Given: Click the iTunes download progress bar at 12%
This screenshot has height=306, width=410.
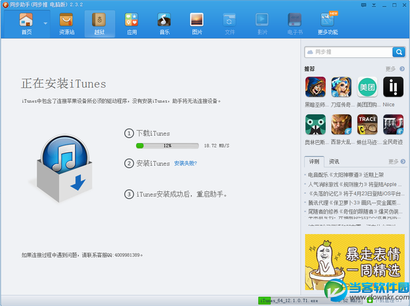Looking at the screenshot, I should (167, 145).
